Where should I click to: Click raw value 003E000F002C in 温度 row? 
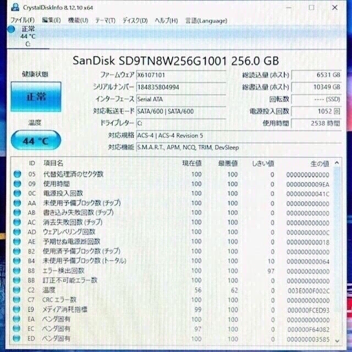coord(309,291)
